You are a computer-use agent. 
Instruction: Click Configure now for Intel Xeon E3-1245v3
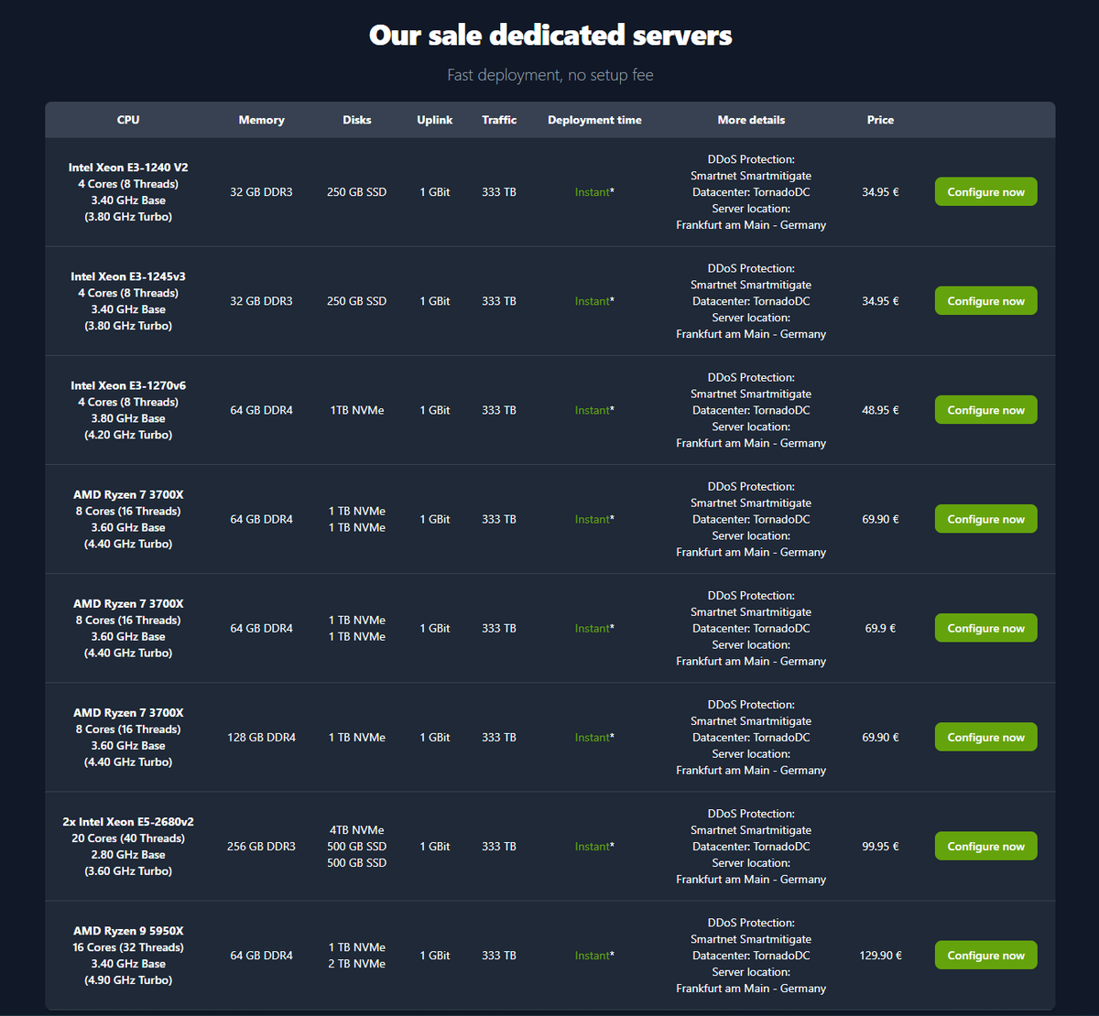[x=985, y=301]
